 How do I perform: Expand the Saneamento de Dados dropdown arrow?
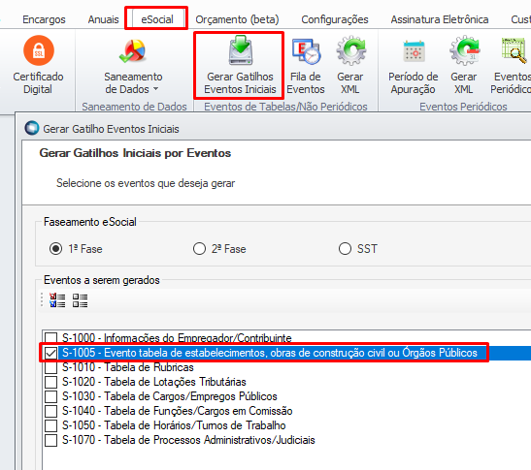click(x=155, y=89)
